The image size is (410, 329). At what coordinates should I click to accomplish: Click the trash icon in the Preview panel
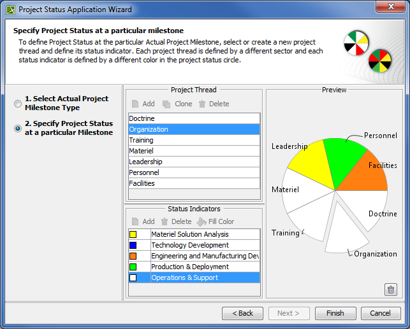[x=391, y=290]
